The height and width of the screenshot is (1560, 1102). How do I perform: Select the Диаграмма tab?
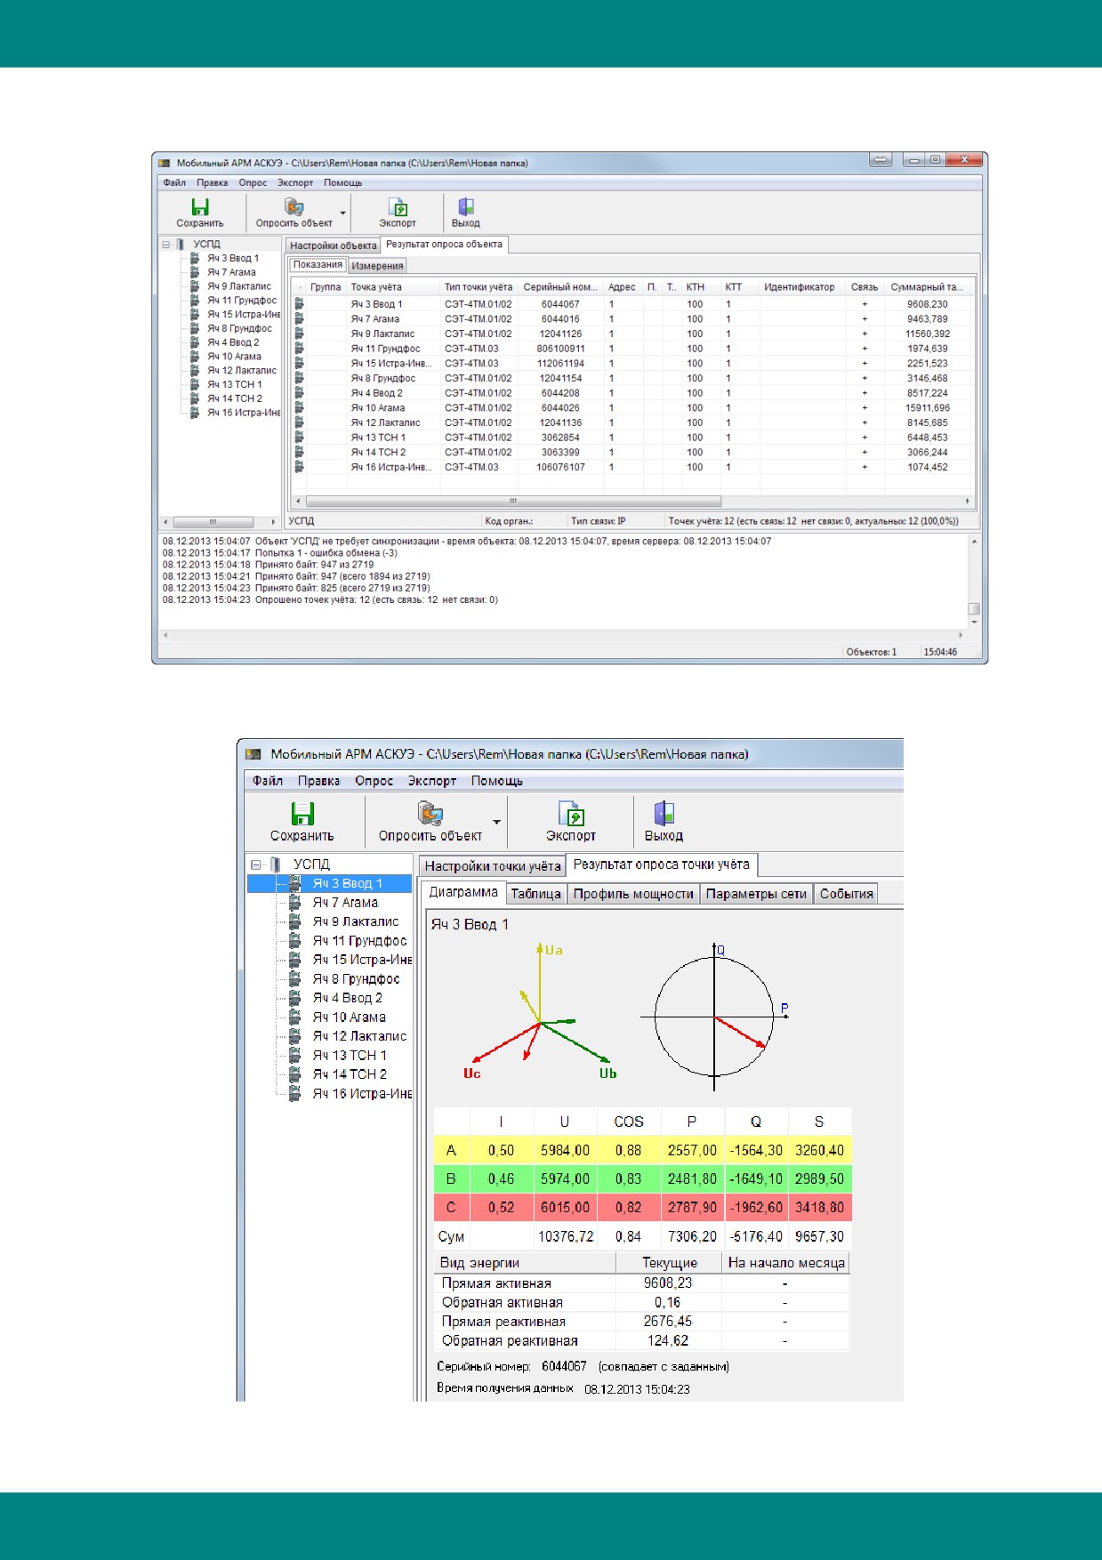point(463,892)
